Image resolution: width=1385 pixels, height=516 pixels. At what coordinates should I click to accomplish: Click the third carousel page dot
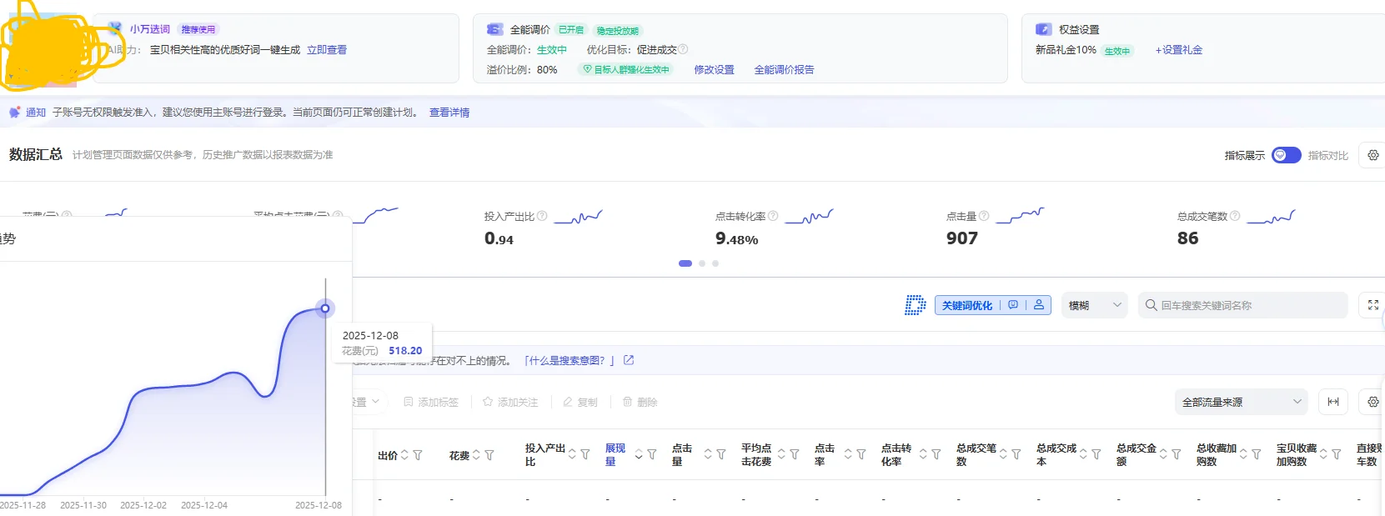(715, 263)
